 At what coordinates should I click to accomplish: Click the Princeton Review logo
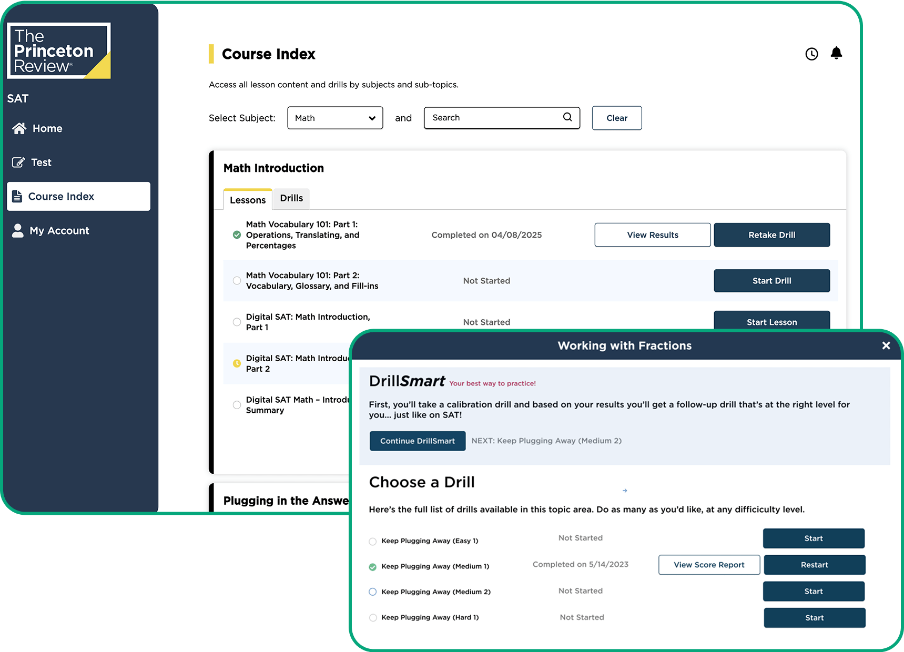point(58,50)
